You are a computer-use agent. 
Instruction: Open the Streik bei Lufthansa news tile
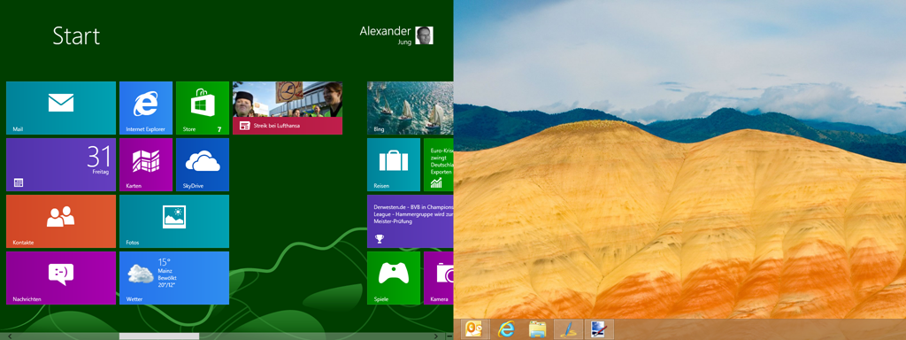point(288,108)
